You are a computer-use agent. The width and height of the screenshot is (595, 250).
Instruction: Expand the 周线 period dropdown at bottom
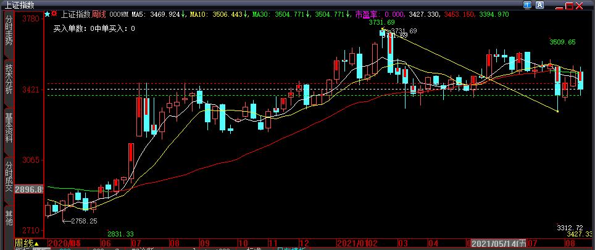(27, 243)
